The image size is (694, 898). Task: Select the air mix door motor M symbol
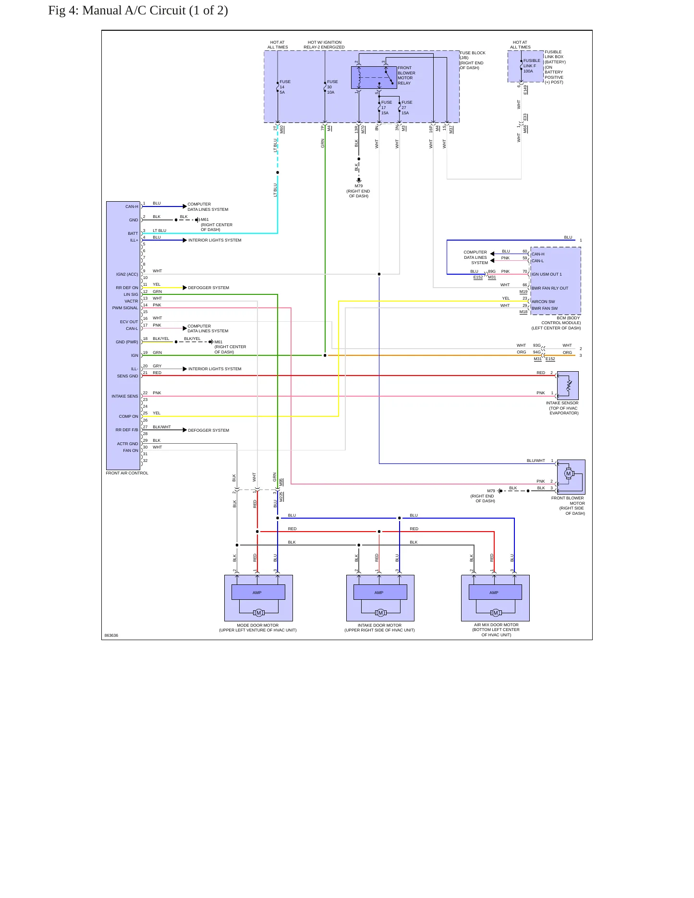click(496, 613)
